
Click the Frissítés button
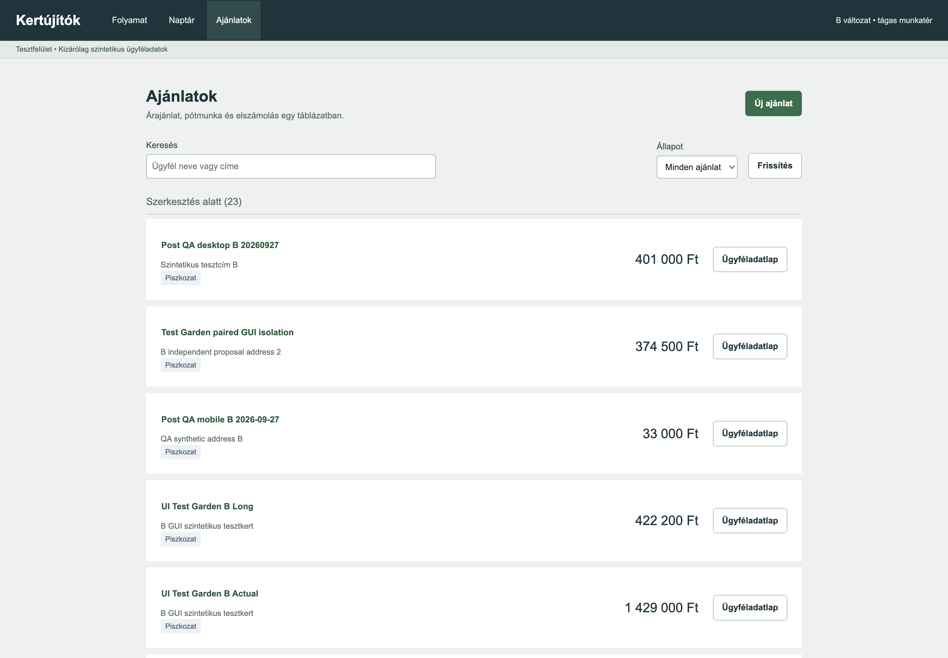pos(774,166)
